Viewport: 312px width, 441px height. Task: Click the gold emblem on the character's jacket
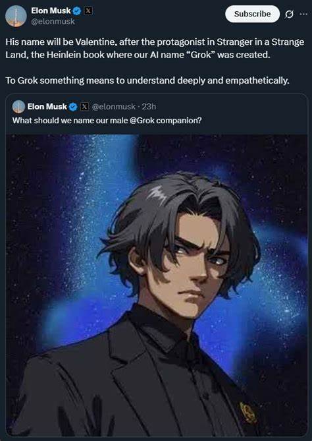coord(247,413)
